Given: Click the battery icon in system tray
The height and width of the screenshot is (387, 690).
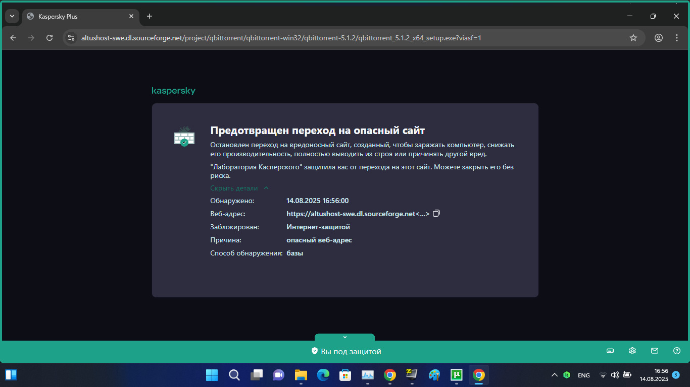Looking at the screenshot, I should [x=627, y=375].
